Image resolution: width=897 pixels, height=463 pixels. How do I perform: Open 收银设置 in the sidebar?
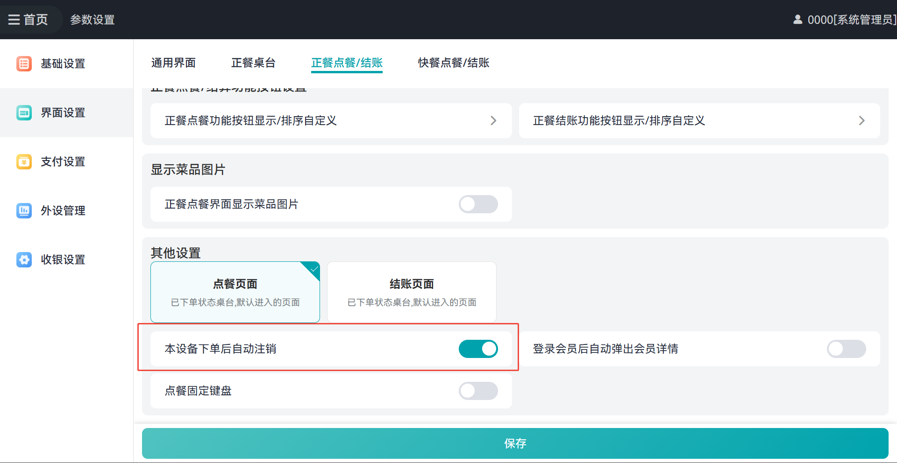[x=66, y=260]
